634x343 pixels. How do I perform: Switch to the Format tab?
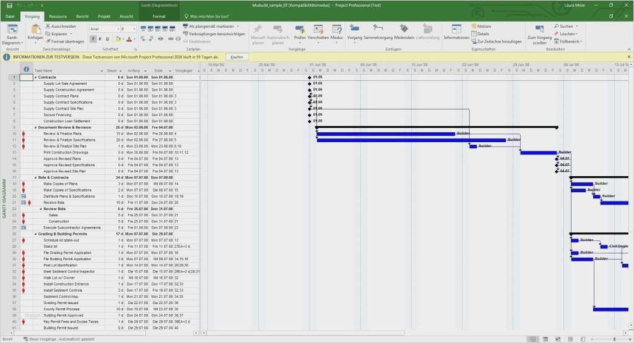point(159,17)
